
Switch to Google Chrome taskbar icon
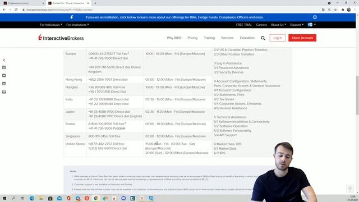tap(96, 198)
